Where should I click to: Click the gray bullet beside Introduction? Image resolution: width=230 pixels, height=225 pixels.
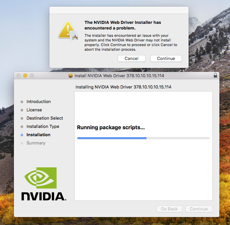[x=22, y=102]
